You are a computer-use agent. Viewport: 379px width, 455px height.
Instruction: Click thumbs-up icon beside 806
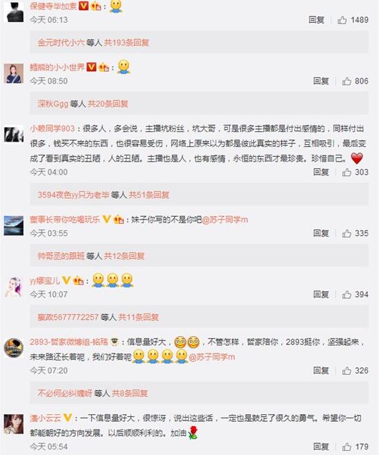tap(347, 81)
